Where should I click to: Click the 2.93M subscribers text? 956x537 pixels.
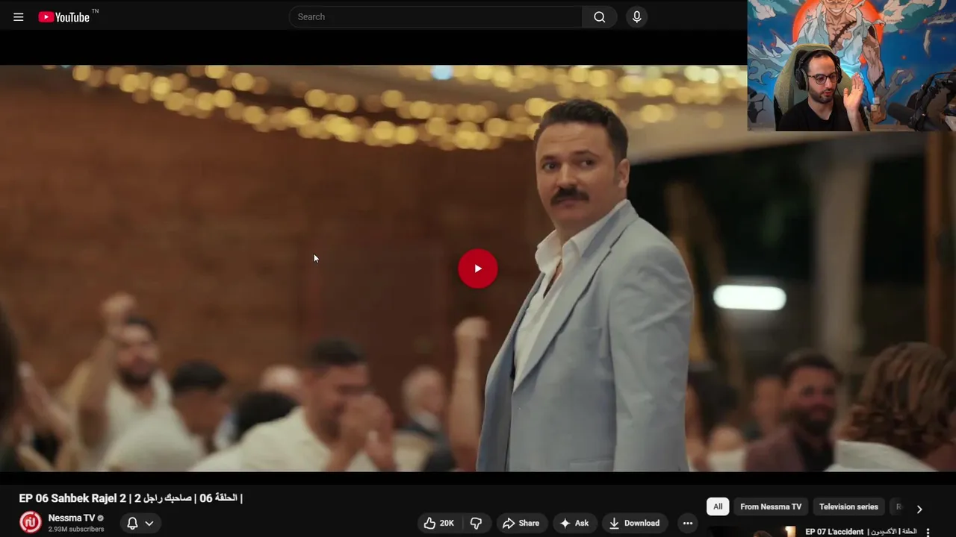pos(76,529)
